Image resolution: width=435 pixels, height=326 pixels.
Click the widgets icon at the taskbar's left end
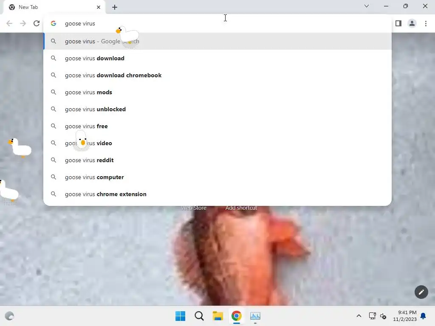point(9,316)
